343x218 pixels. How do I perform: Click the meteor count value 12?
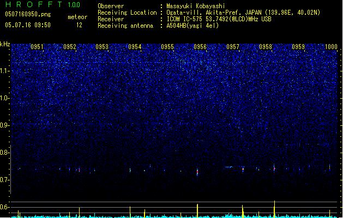tap(79, 25)
